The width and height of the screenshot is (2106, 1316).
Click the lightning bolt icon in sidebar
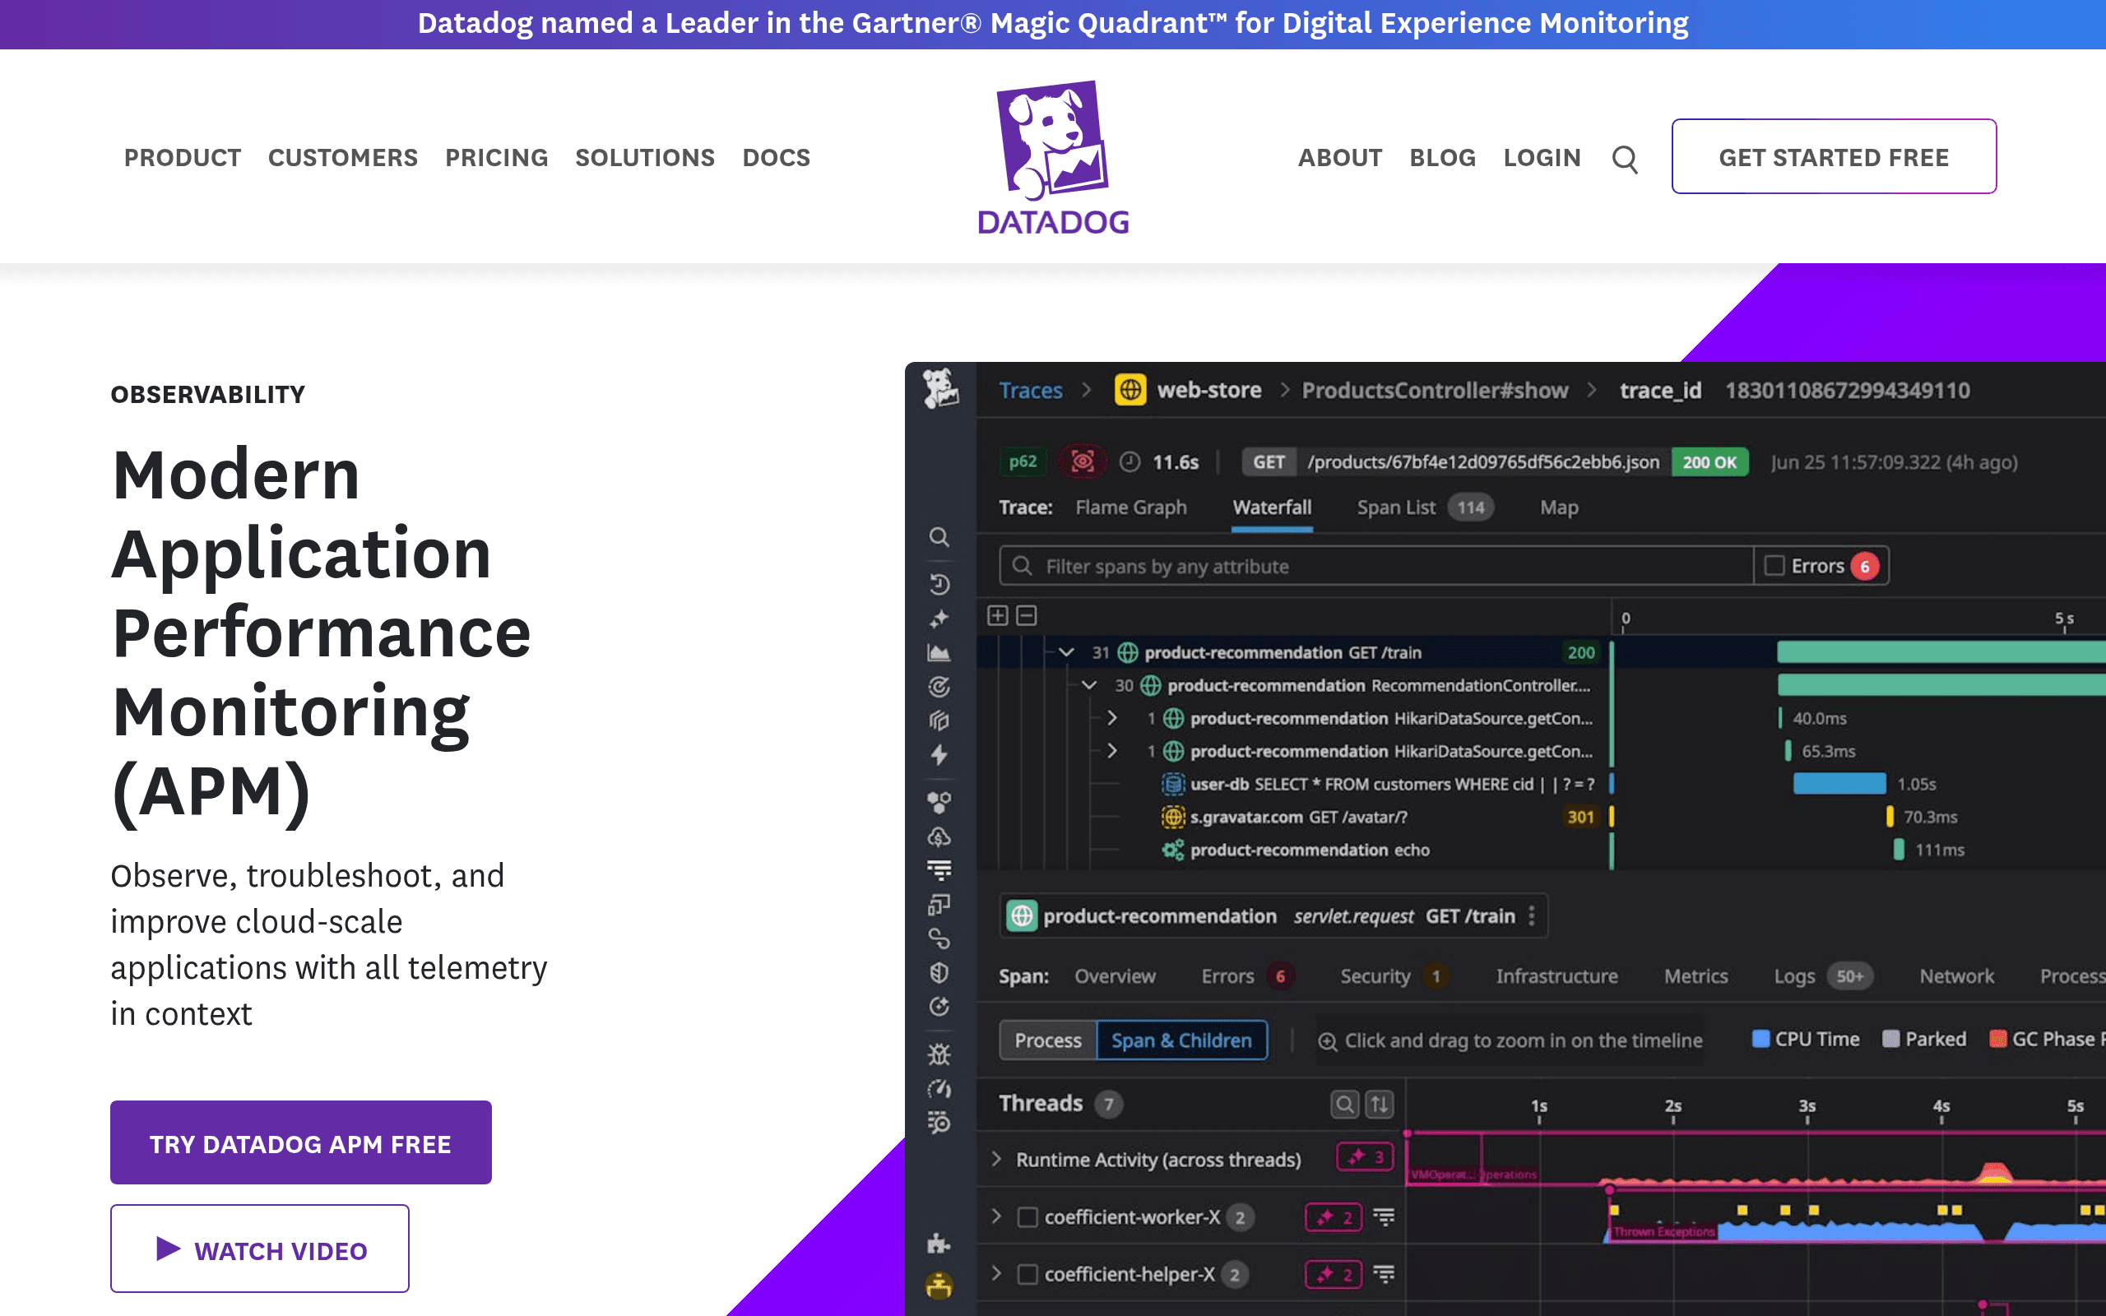point(939,754)
